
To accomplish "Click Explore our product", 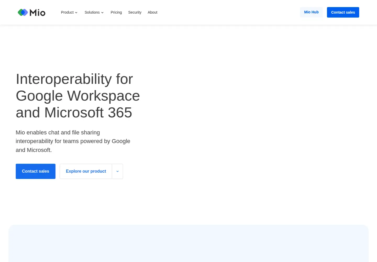I will pos(86,171).
